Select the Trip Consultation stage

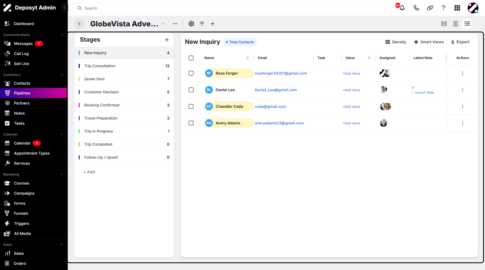pos(124,66)
